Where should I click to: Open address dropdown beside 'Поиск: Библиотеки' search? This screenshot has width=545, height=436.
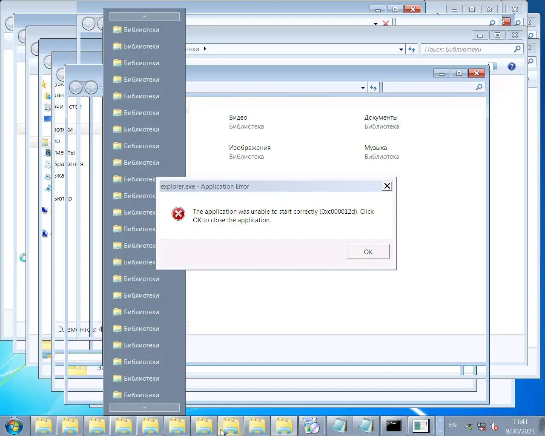tap(401, 49)
